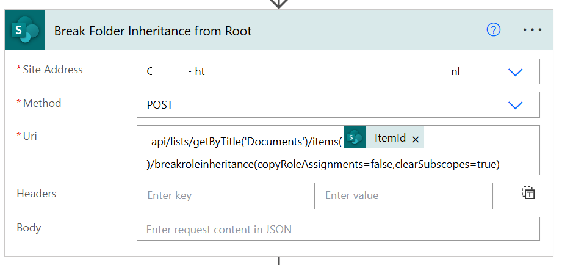The image size is (562, 265).
Task: Open the action's three-dot more menu
Action: click(532, 31)
